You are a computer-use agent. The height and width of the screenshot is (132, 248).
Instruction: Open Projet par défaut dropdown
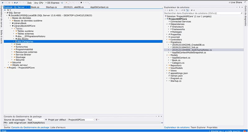[81, 120]
